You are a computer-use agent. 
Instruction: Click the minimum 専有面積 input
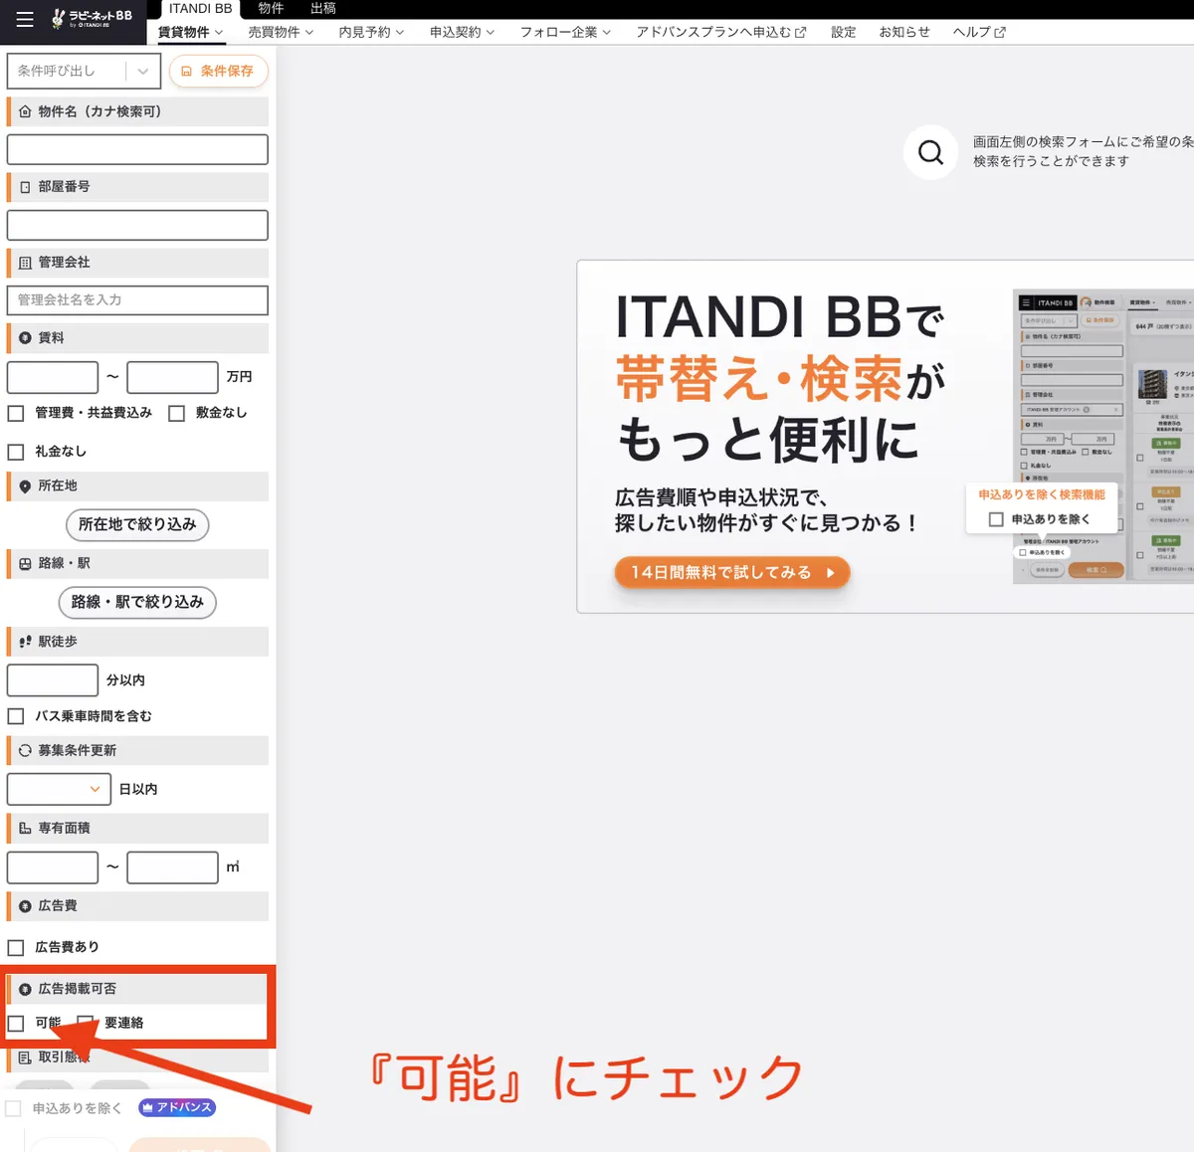[x=53, y=867]
